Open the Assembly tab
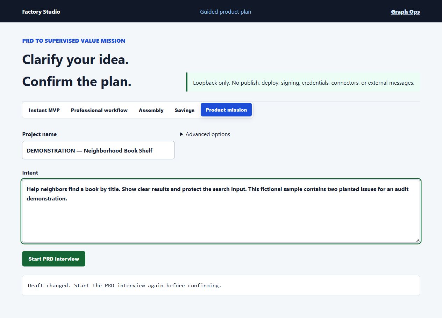The width and height of the screenshot is (442, 318). coord(151,110)
